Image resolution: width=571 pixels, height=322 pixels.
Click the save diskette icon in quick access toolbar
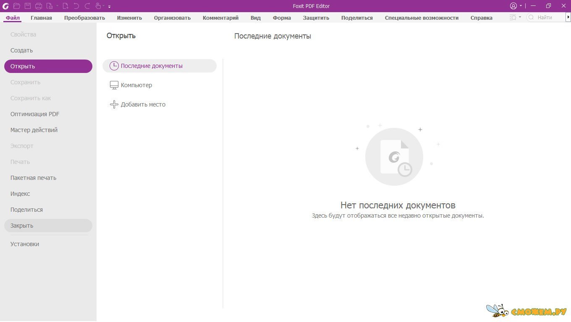pos(28,6)
